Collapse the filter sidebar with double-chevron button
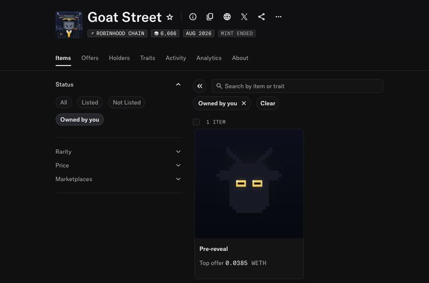The height and width of the screenshot is (283, 429). point(200,86)
